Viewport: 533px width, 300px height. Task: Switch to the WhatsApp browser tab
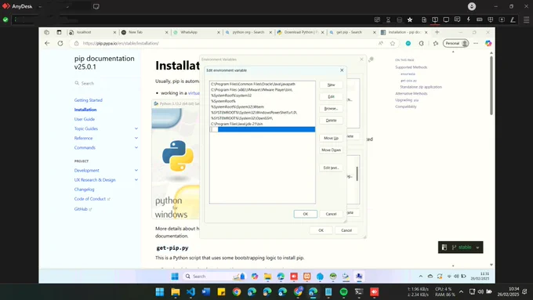pos(196,32)
